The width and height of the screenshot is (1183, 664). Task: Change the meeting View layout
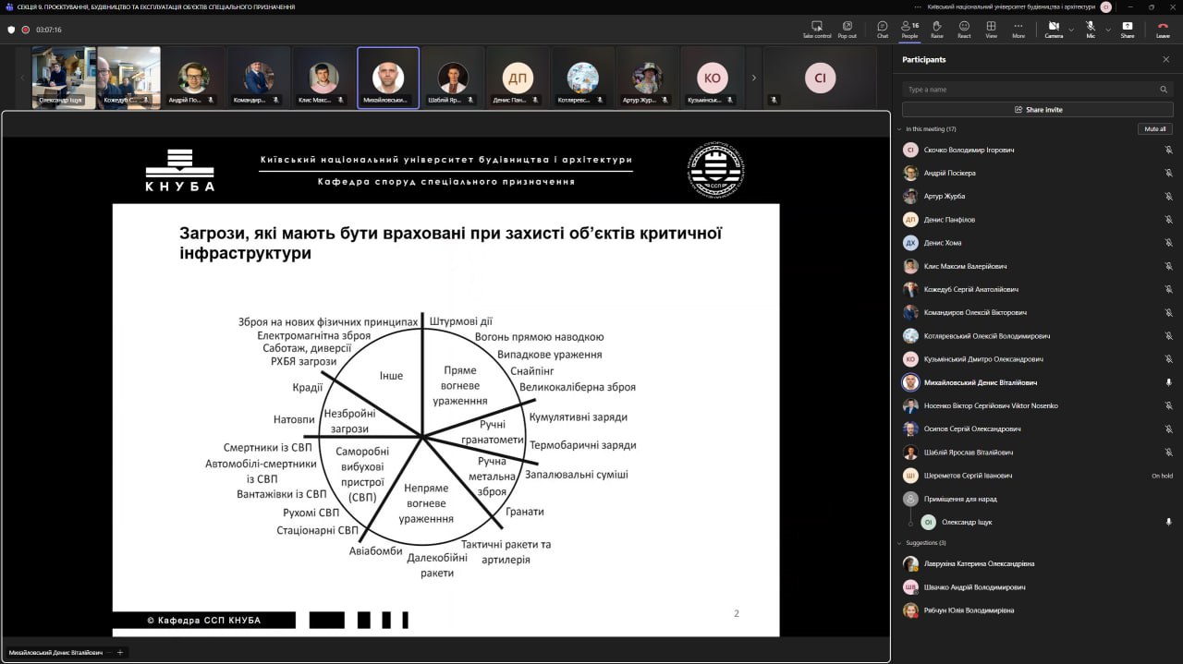(x=991, y=29)
